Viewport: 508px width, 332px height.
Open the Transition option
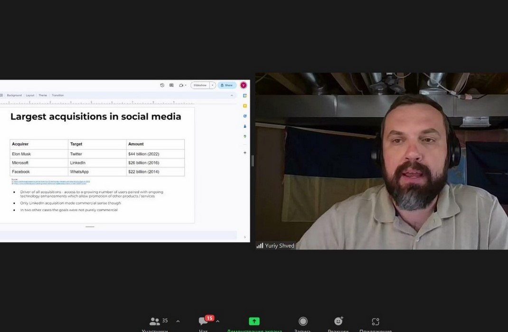click(x=57, y=95)
